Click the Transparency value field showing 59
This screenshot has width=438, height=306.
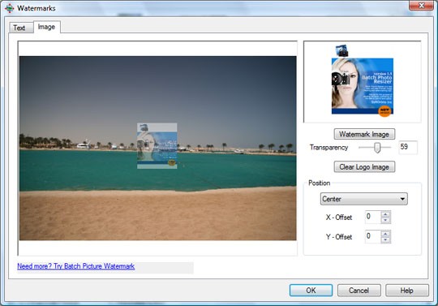pos(408,147)
